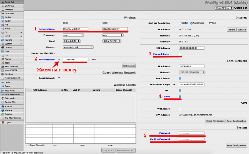Open the Design Skin icon
This screenshot has width=249, height=154.
pos(3,102)
